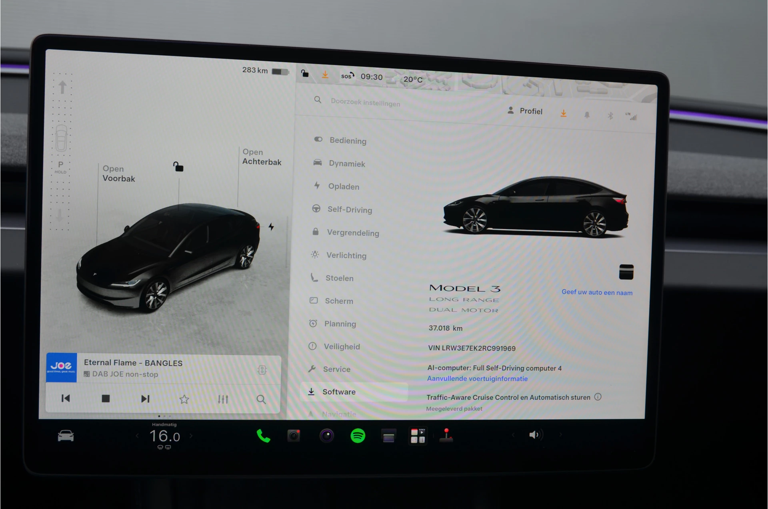Open the all apps grid icon
Viewport: 768px width, 509px height.
tap(418, 435)
